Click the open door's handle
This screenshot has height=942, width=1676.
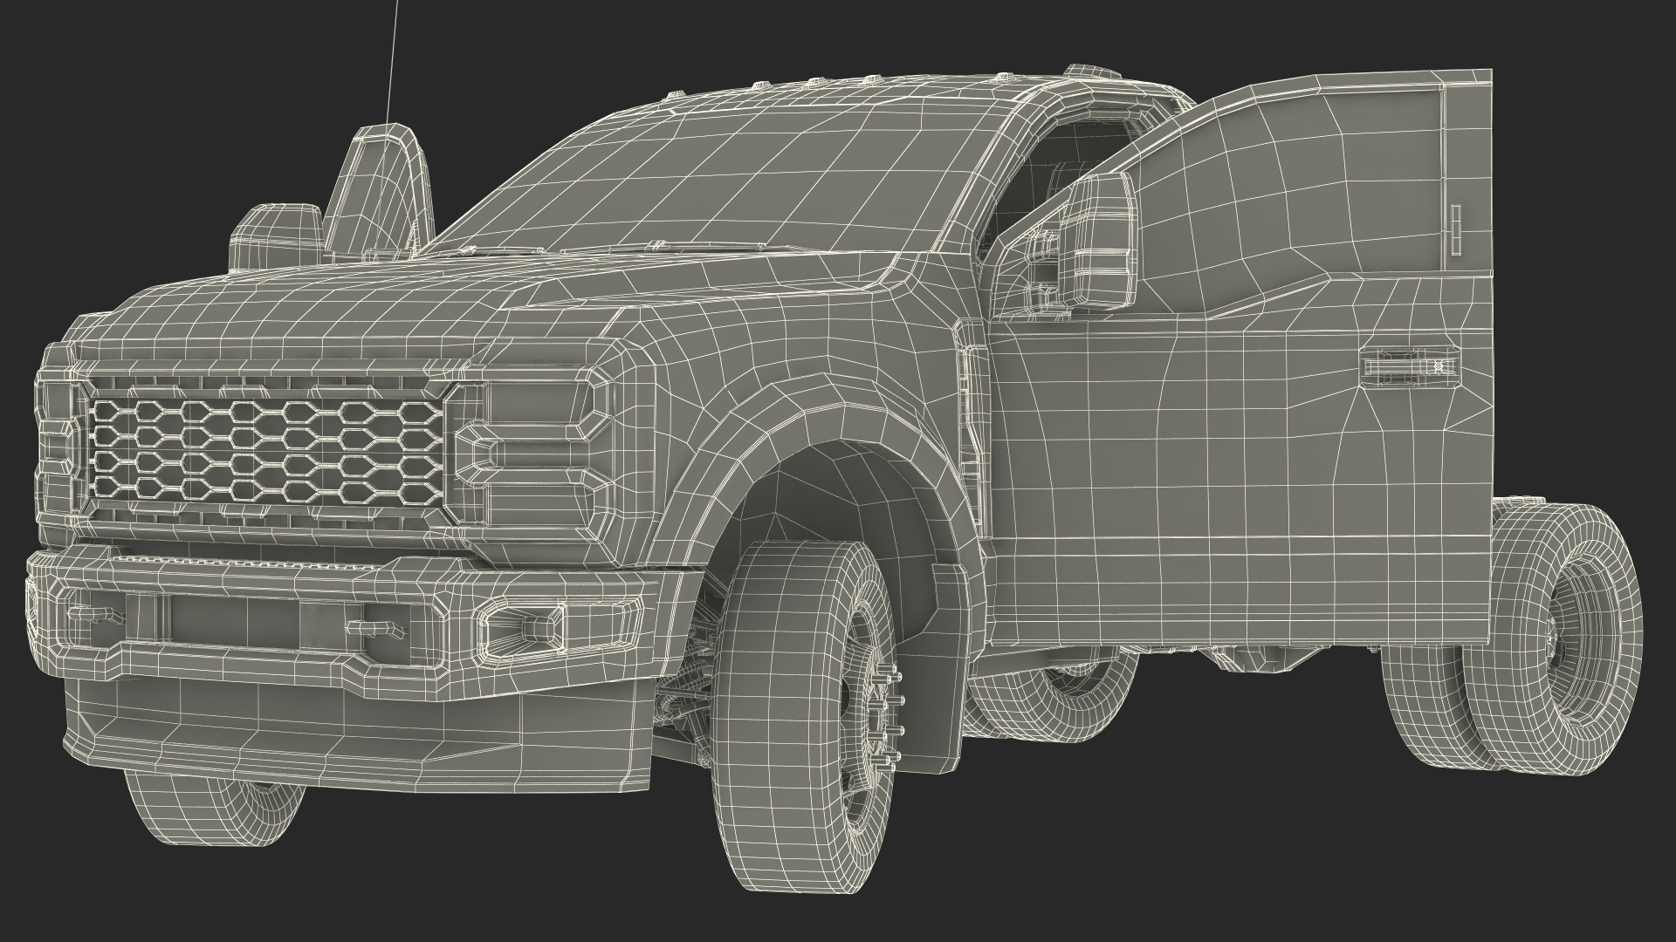(1407, 366)
